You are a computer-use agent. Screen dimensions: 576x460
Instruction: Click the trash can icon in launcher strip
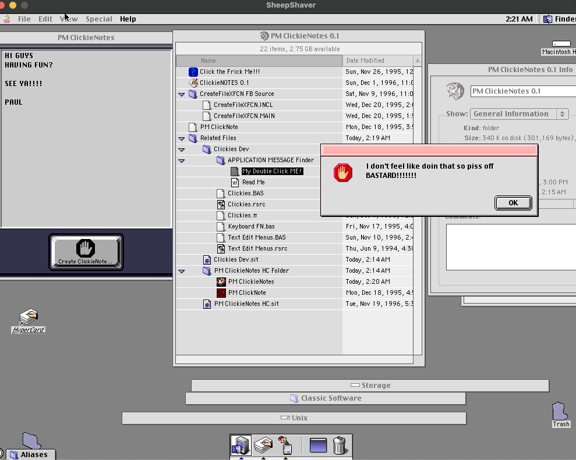(x=340, y=445)
